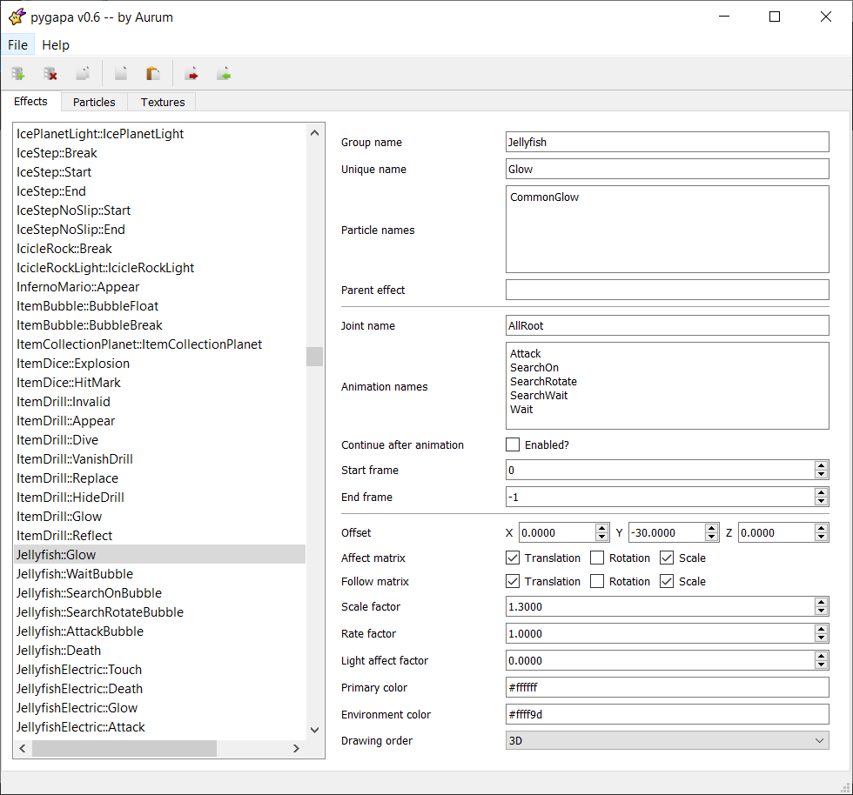853x795 pixels.
Task: Check Affect matrix Rotation
Action: 597,558
